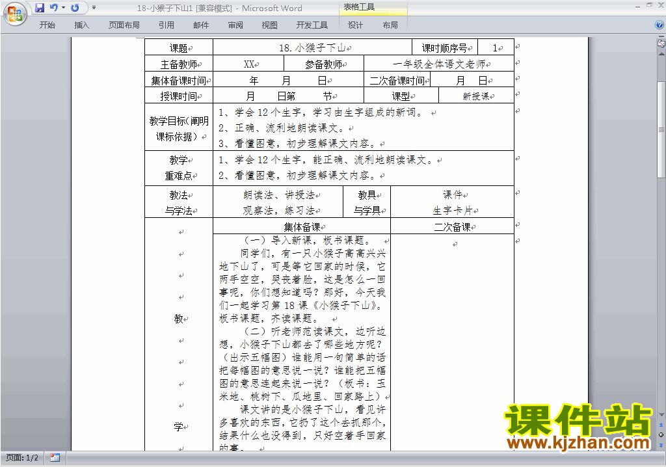Image resolution: width=666 pixels, height=467 pixels.
Task: Switch to the 页面布局 ribbon tab
Action: pyautogui.click(x=124, y=25)
